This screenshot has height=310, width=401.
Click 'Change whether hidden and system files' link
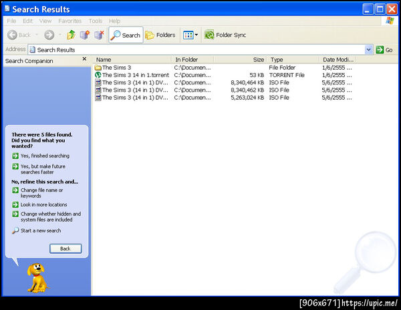(51, 217)
